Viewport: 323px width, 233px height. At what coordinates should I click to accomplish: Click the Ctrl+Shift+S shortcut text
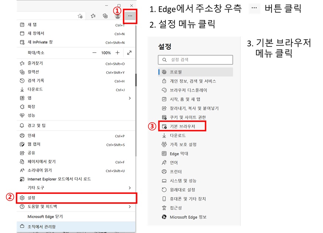(115, 145)
